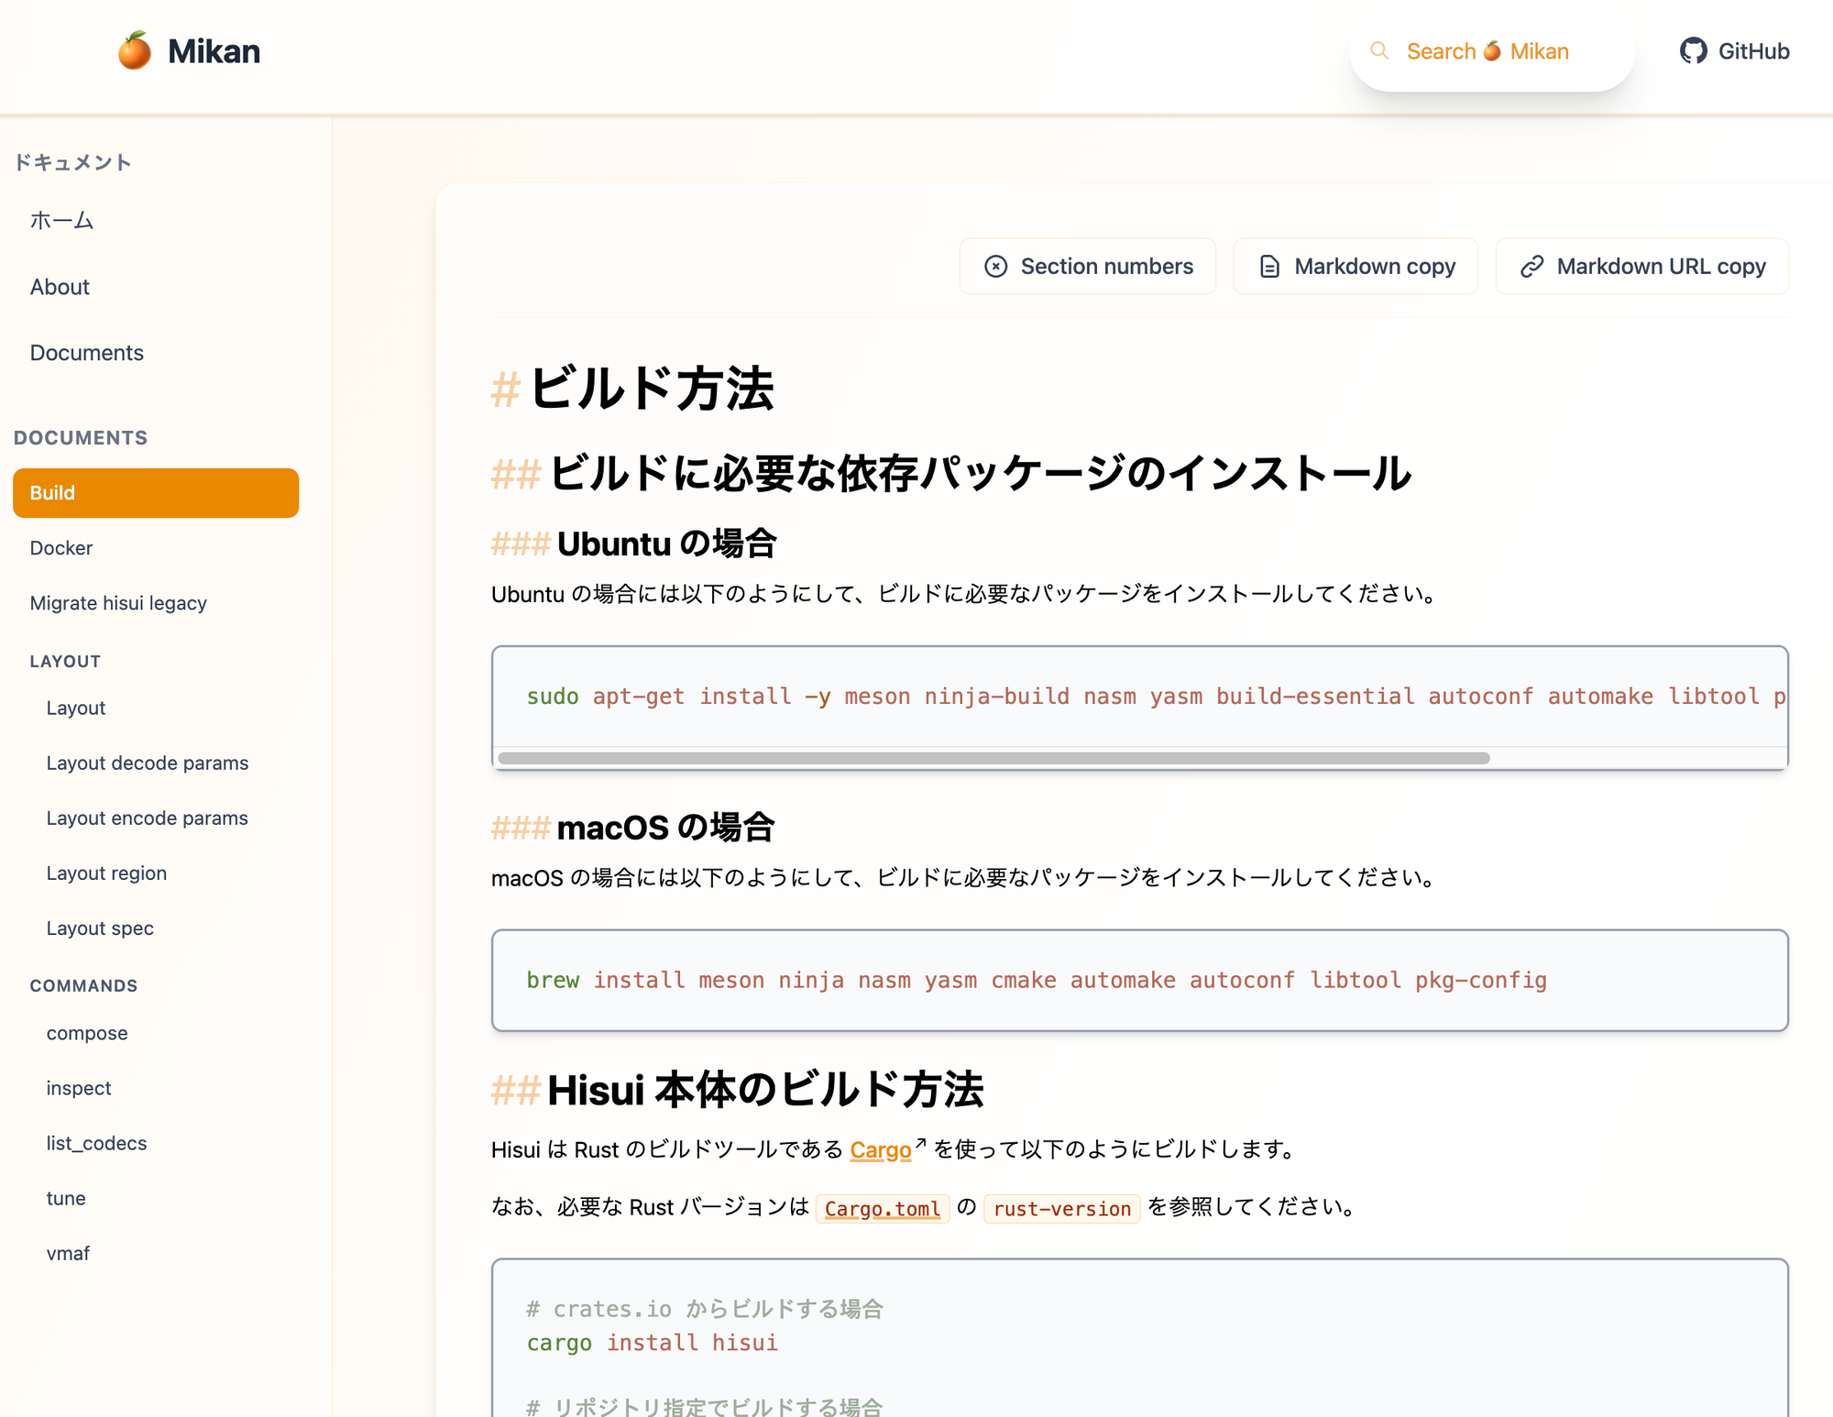1833x1417 pixels.
Task: Click the Search Mikan input field
Action: point(1488,51)
